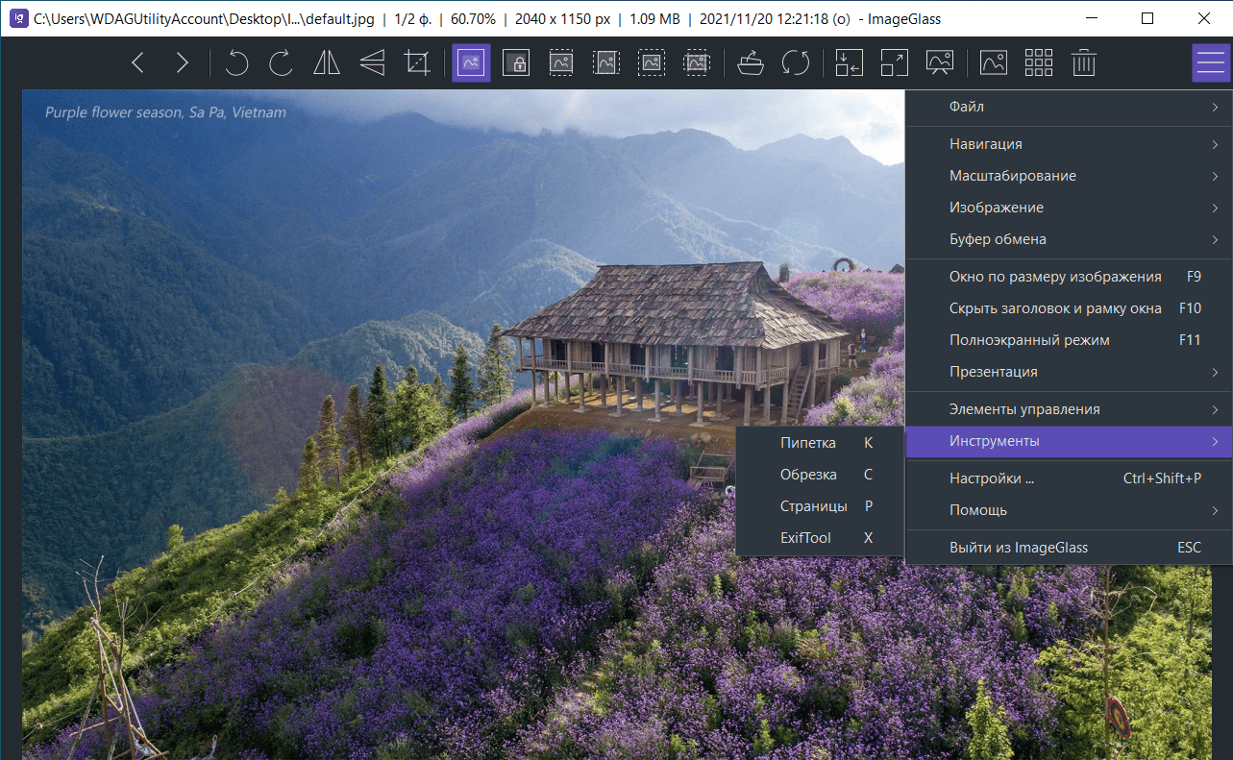This screenshot has width=1233, height=760.
Task: Expand the Презентация submenu
Action: pyautogui.click(x=1069, y=372)
